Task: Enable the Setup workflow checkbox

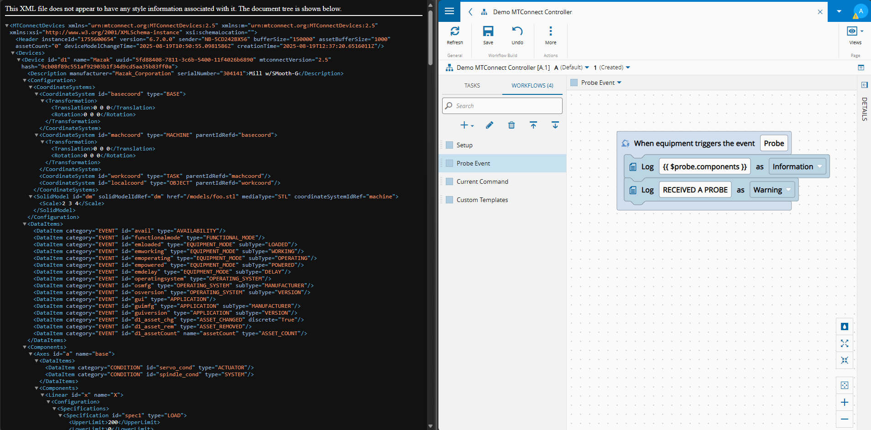Action: tap(449, 145)
